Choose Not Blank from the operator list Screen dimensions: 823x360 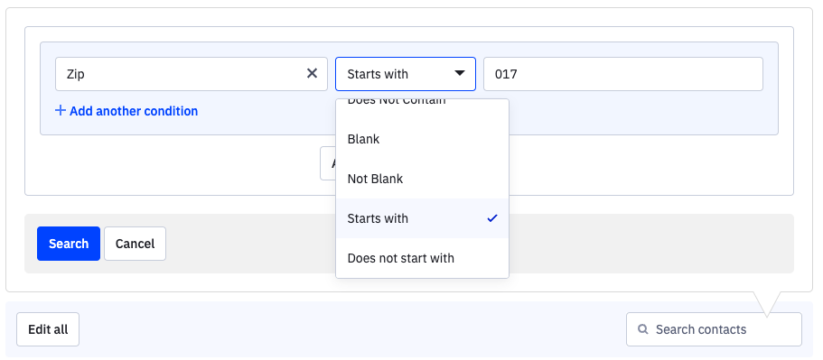[422, 179]
